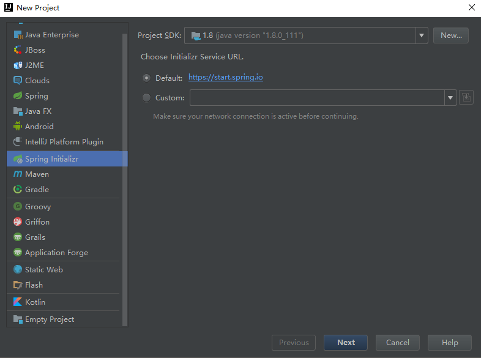This screenshot has height=358, width=481.
Task: Choose Java Enterprise from project list
Action: tap(52, 35)
